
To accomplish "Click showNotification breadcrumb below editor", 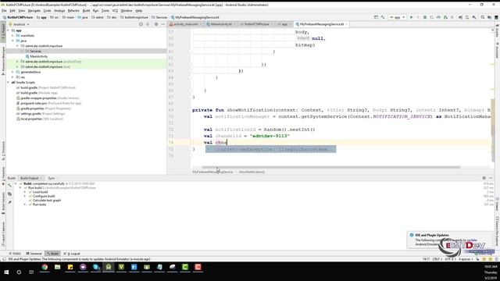I will (x=252, y=172).
